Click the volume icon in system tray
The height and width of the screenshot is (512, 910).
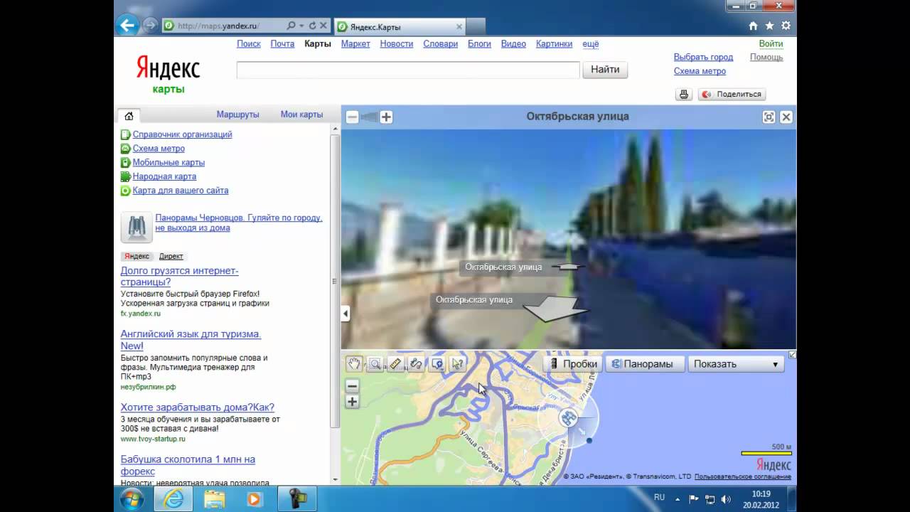[726, 499]
